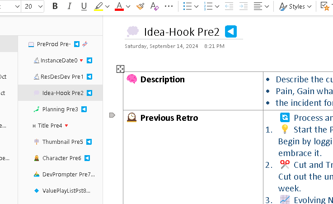Increase indent of paragraph
The width and height of the screenshot is (333, 204).
244,6
